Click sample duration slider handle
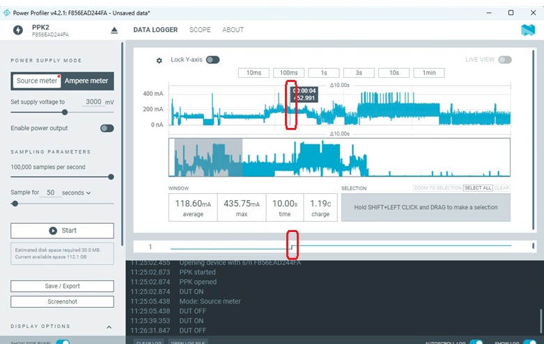Viewport: 544px width, 344px height. pos(15,204)
